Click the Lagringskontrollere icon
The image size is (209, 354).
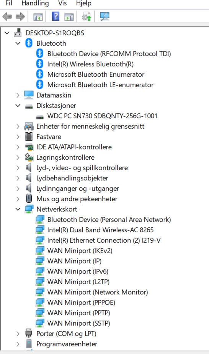(29, 157)
